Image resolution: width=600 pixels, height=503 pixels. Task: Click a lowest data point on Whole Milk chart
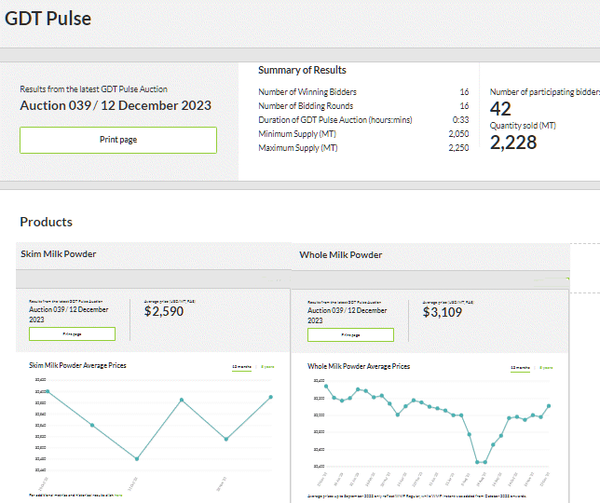(x=477, y=462)
